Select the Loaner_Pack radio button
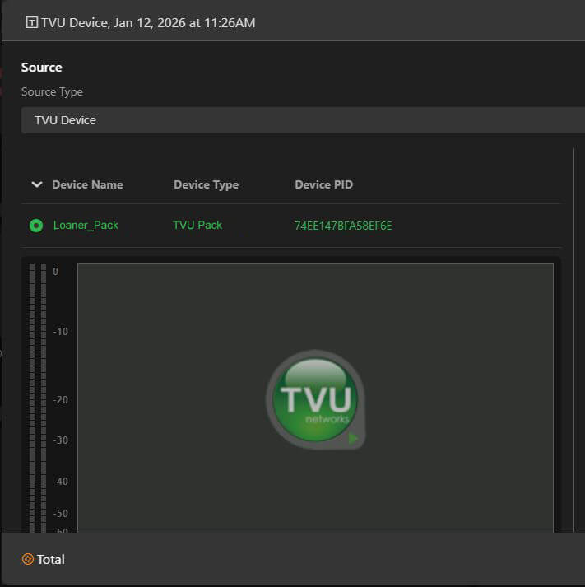 (x=36, y=226)
